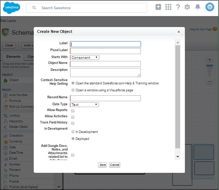Image resolution: width=219 pixels, height=190 pixels.
Task: Focus the Record Name input field
Action: coord(105,98)
